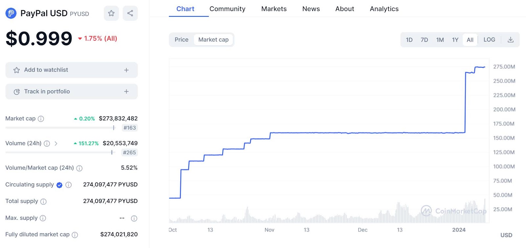Click the $20,553,749 volume value
Viewport: 526px width, 248px height.
(120, 143)
